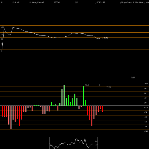
Task: Click the longest red bar near the left edge
Action: coord(11,117)
